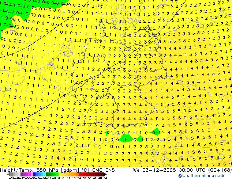This screenshot has height=179, width=232.
Task: Click the Height/Temp. 850 hPa title text
Action: (x=29, y=170)
